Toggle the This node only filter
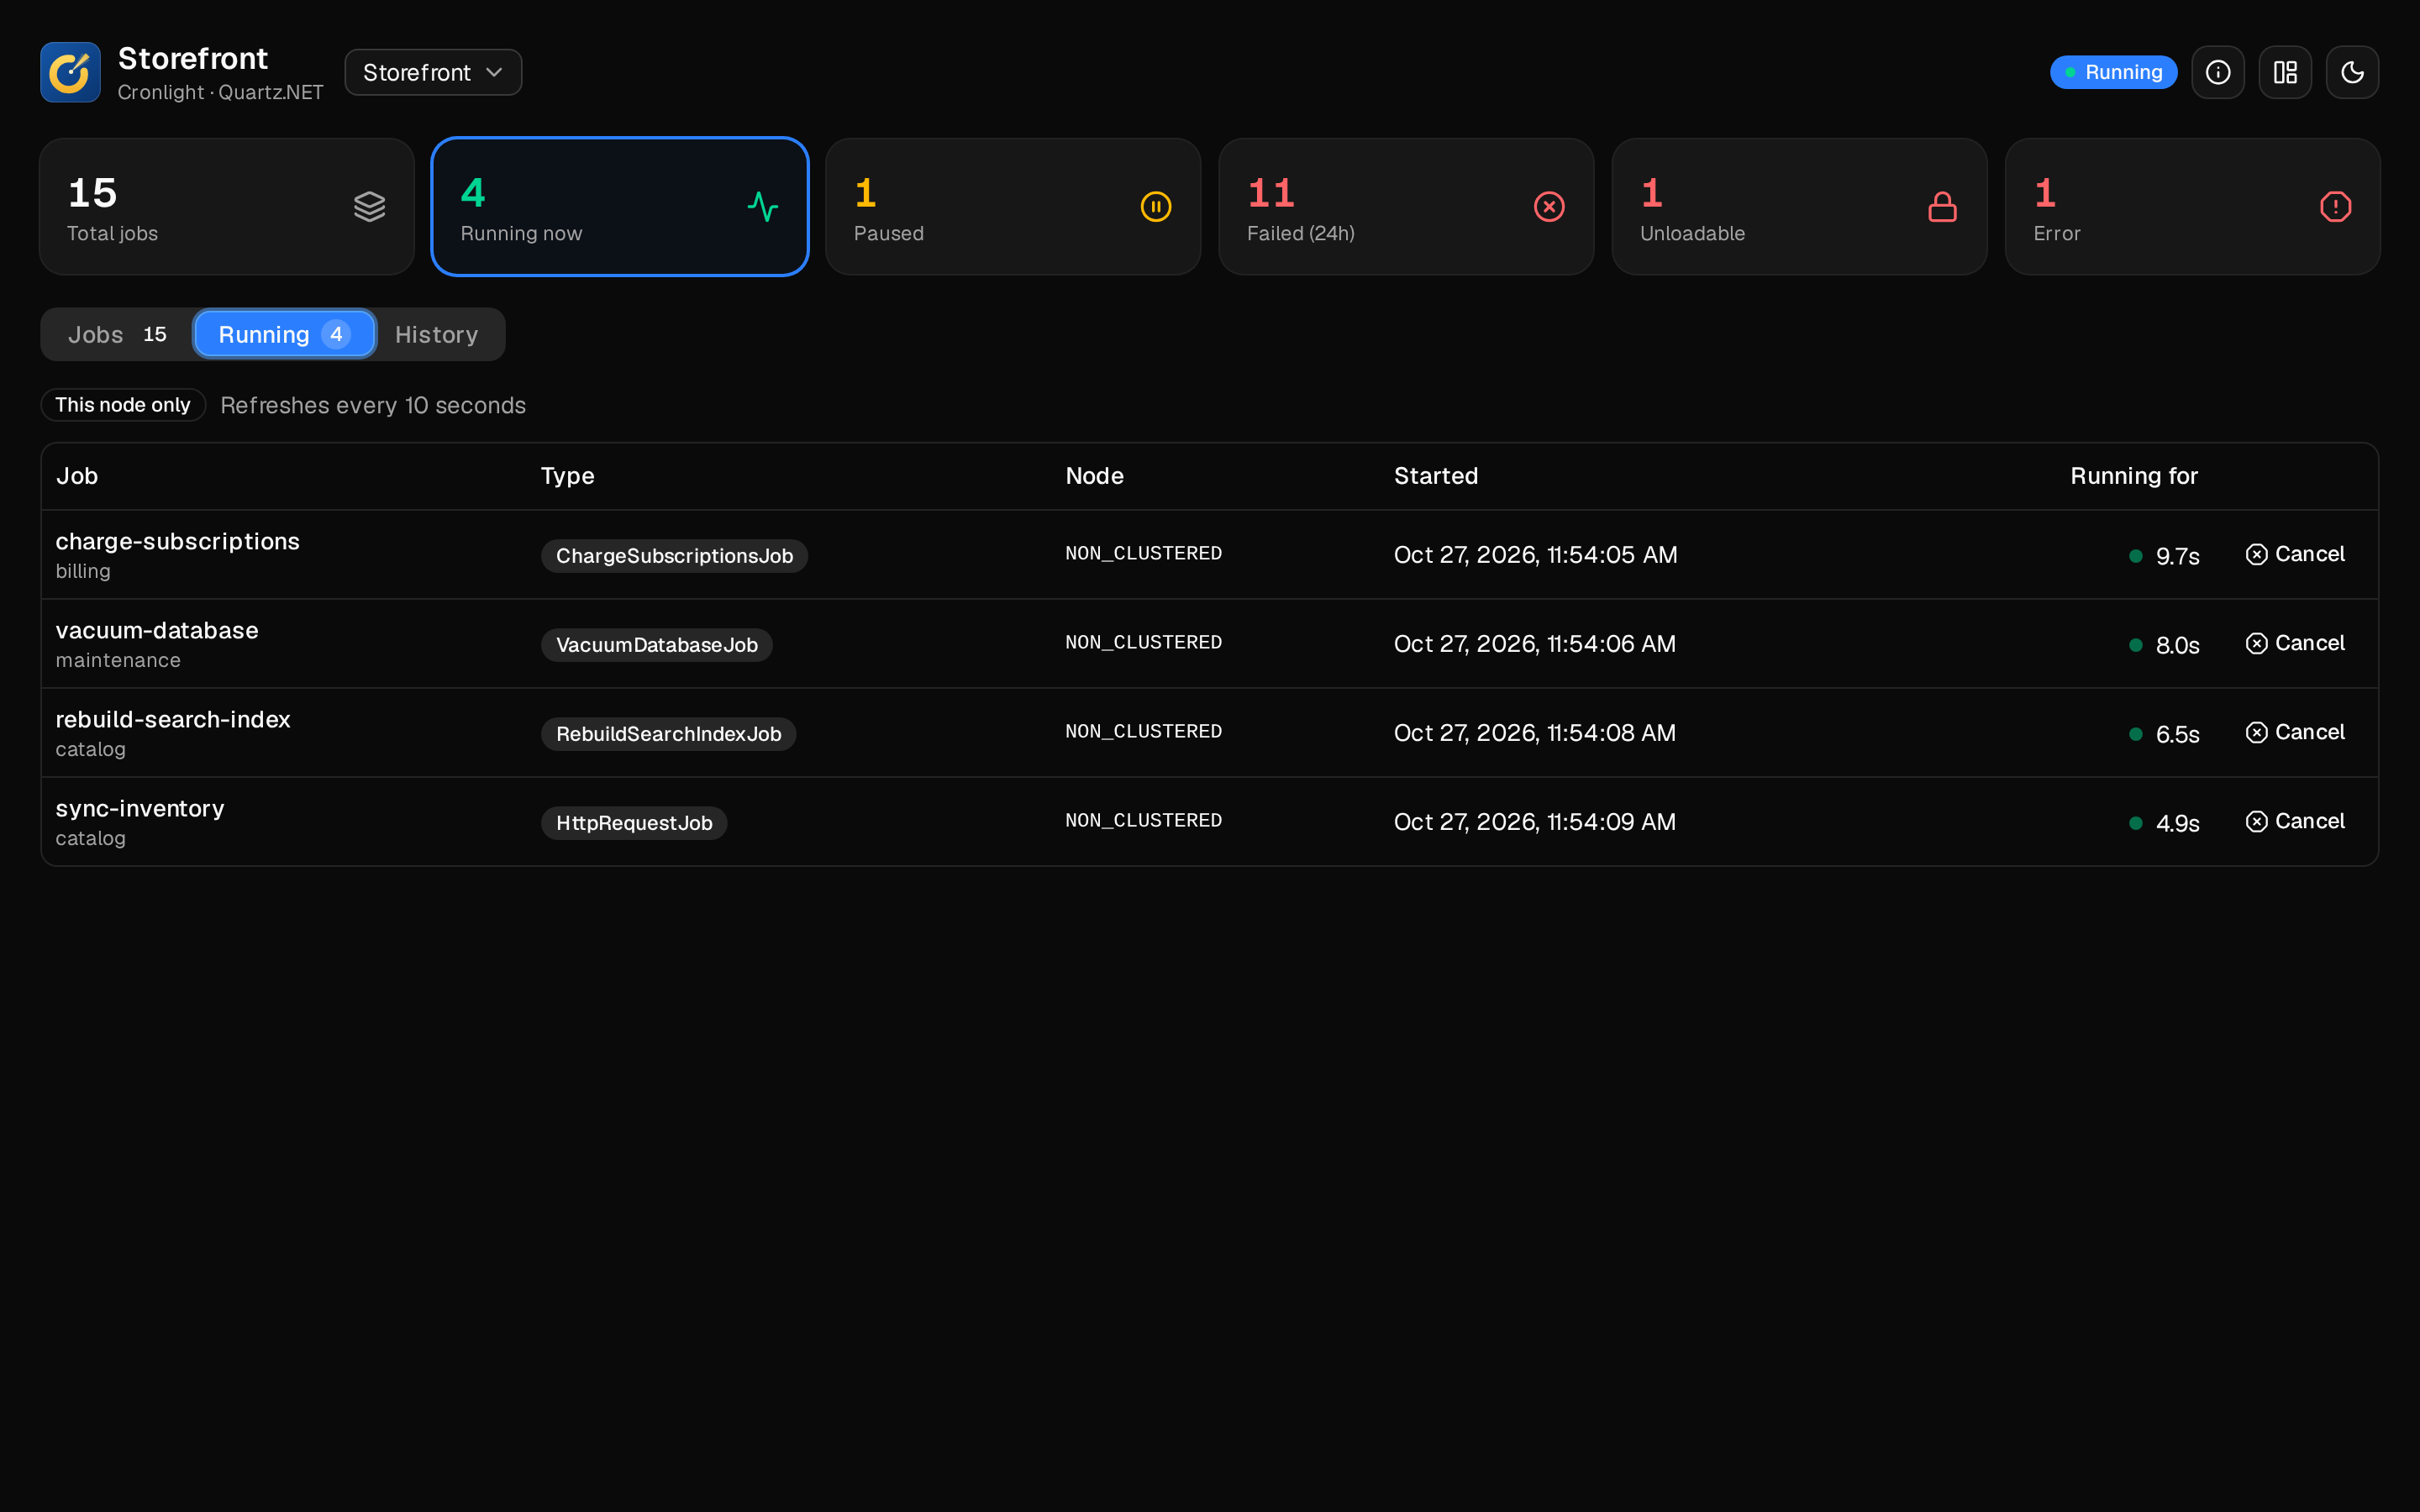Screen dimensions: 2420x1512 (x=123, y=405)
